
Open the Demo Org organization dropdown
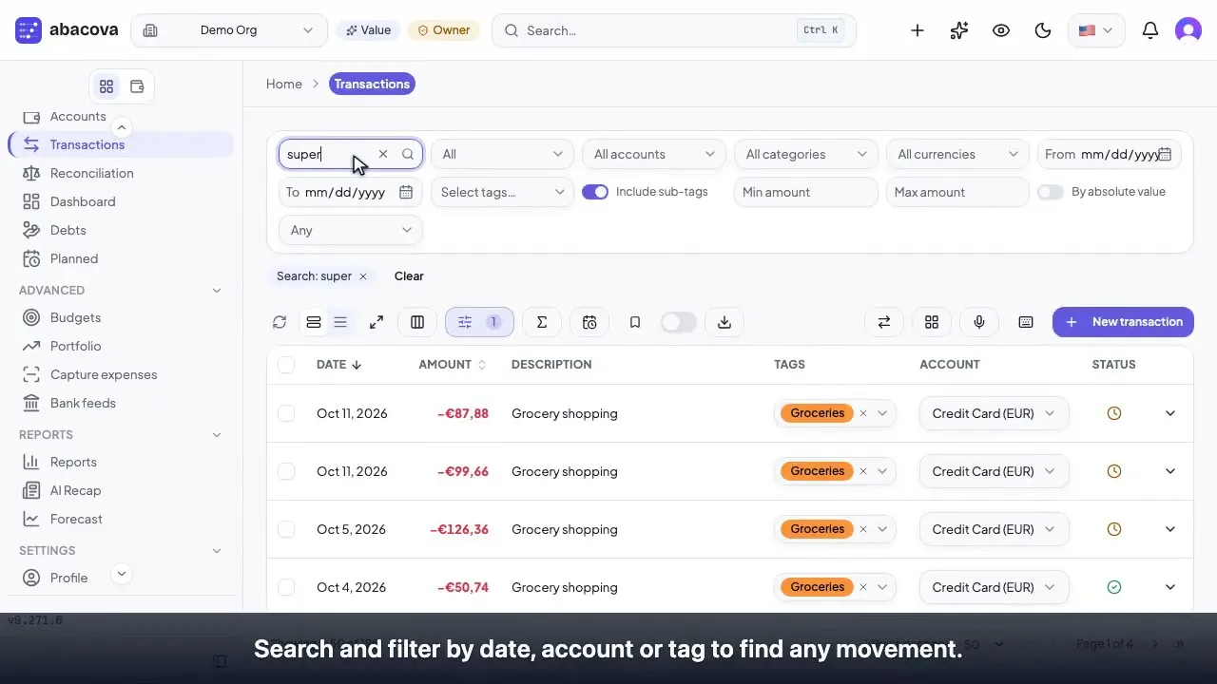(229, 30)
